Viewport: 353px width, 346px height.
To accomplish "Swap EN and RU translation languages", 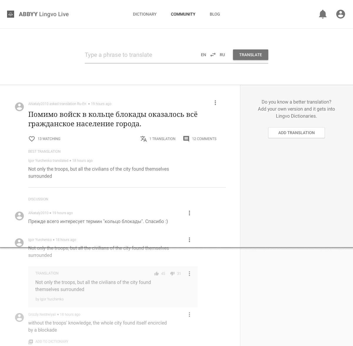I will click(x=213, y=55).
